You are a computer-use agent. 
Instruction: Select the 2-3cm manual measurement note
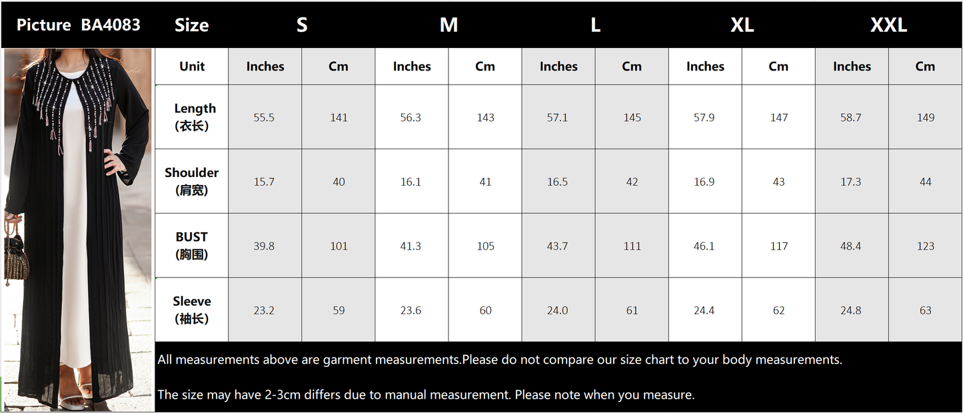[x=426, y=395]
